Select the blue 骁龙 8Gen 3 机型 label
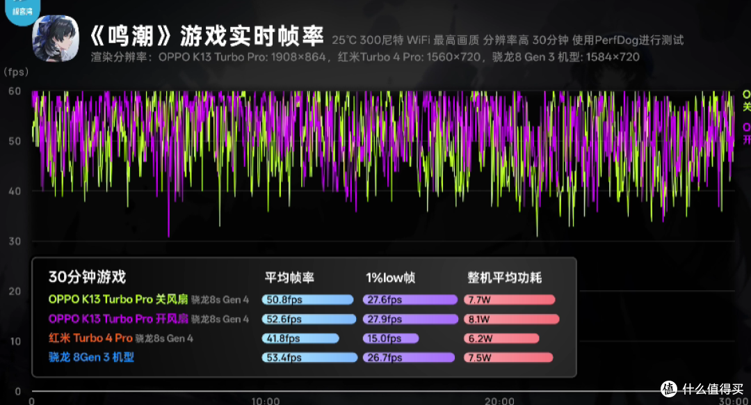The width and height of the screenshot is (751, 405). [91, 357]
